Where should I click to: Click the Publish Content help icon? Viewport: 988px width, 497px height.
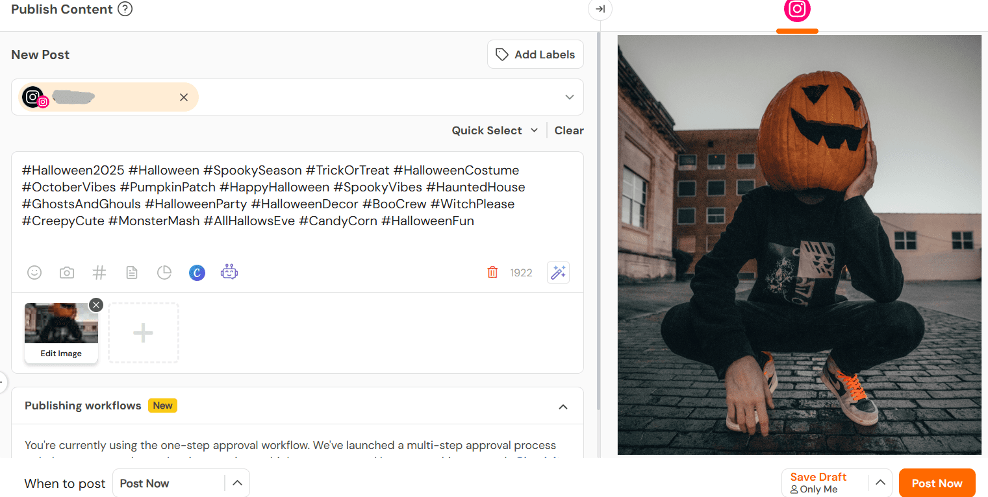pyautogui.click(x=126, y=9)
